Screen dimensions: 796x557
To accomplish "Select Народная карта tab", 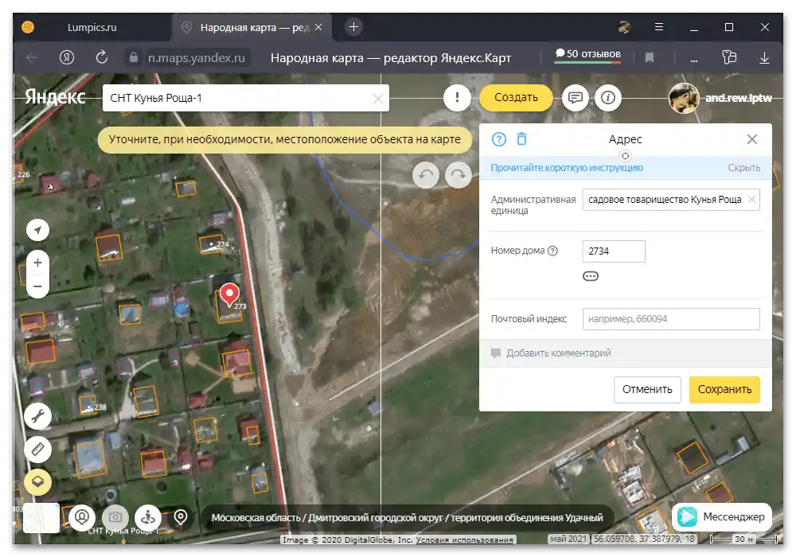I will [x=252, y=27].
